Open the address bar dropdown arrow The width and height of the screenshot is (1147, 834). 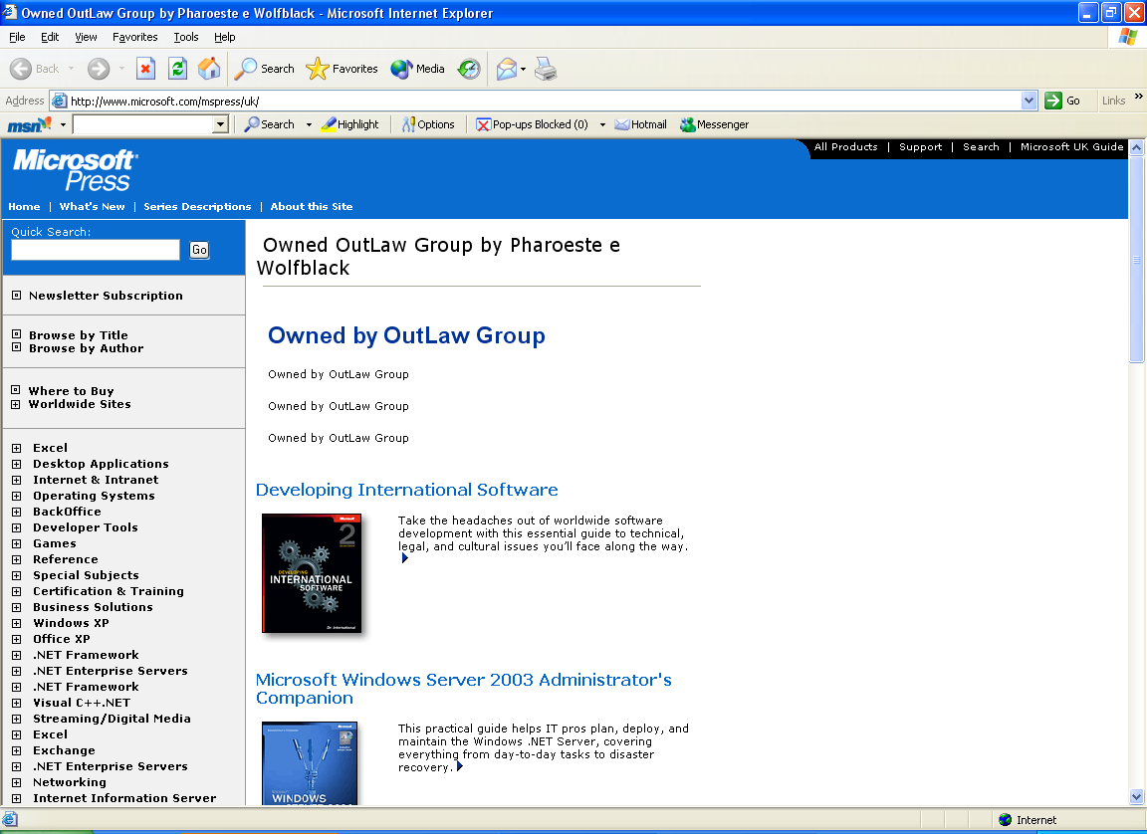[x=1030, y=101]
